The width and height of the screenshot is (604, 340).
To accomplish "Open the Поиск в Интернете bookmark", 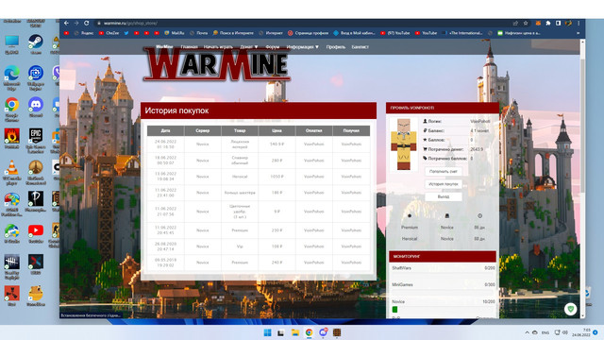I will (x=233, y=33).
